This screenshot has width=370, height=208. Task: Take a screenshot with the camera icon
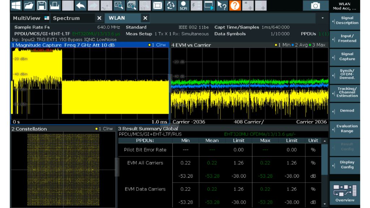(315, 6)
